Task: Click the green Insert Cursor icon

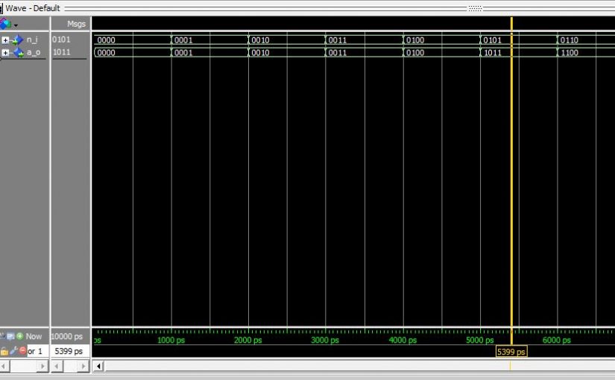Action: click(x=19, y=336)
